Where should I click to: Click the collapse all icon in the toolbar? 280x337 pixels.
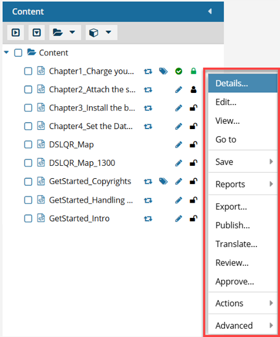click(x=37, y=33)
